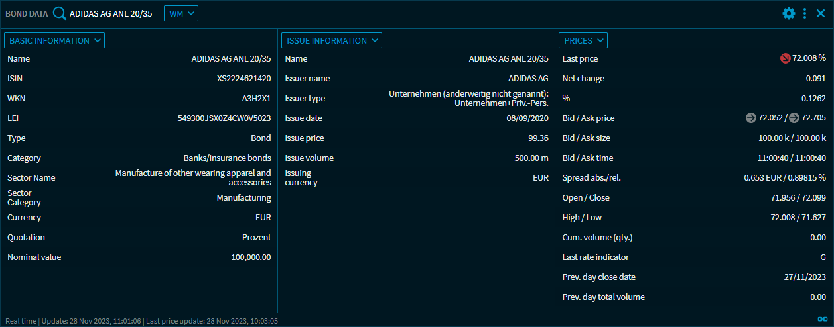Click the WKN value A3H2X1

[x=256, y=99]
